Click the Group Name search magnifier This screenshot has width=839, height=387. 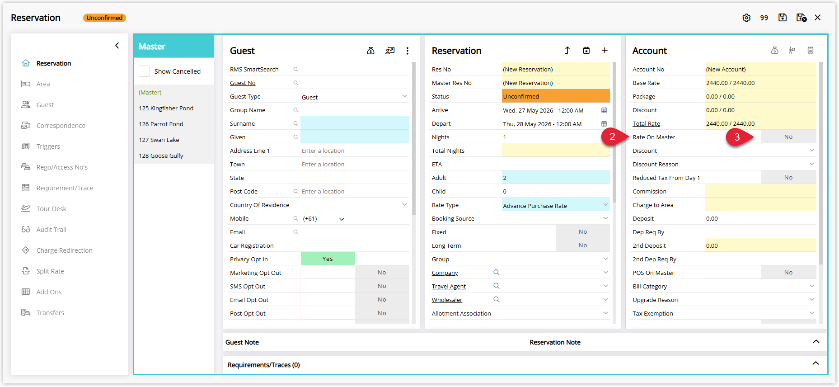click(296, 110)
